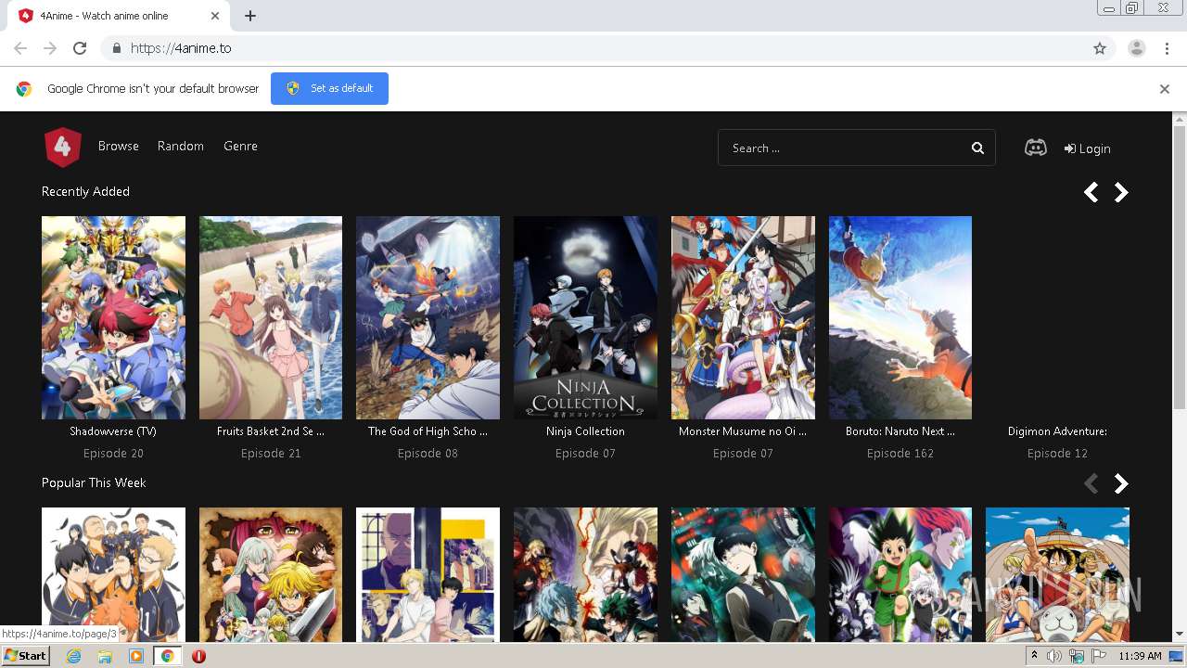1187x668 pixels.
Task: Open Monster Musume no Oi poster
Action: [x=743, y=317]
